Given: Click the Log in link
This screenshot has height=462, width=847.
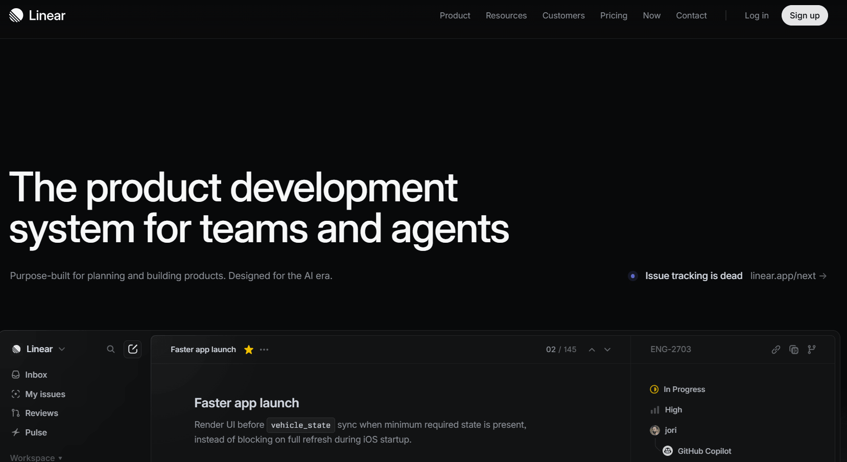Looking at the screenshot, I should coord(757,15).
